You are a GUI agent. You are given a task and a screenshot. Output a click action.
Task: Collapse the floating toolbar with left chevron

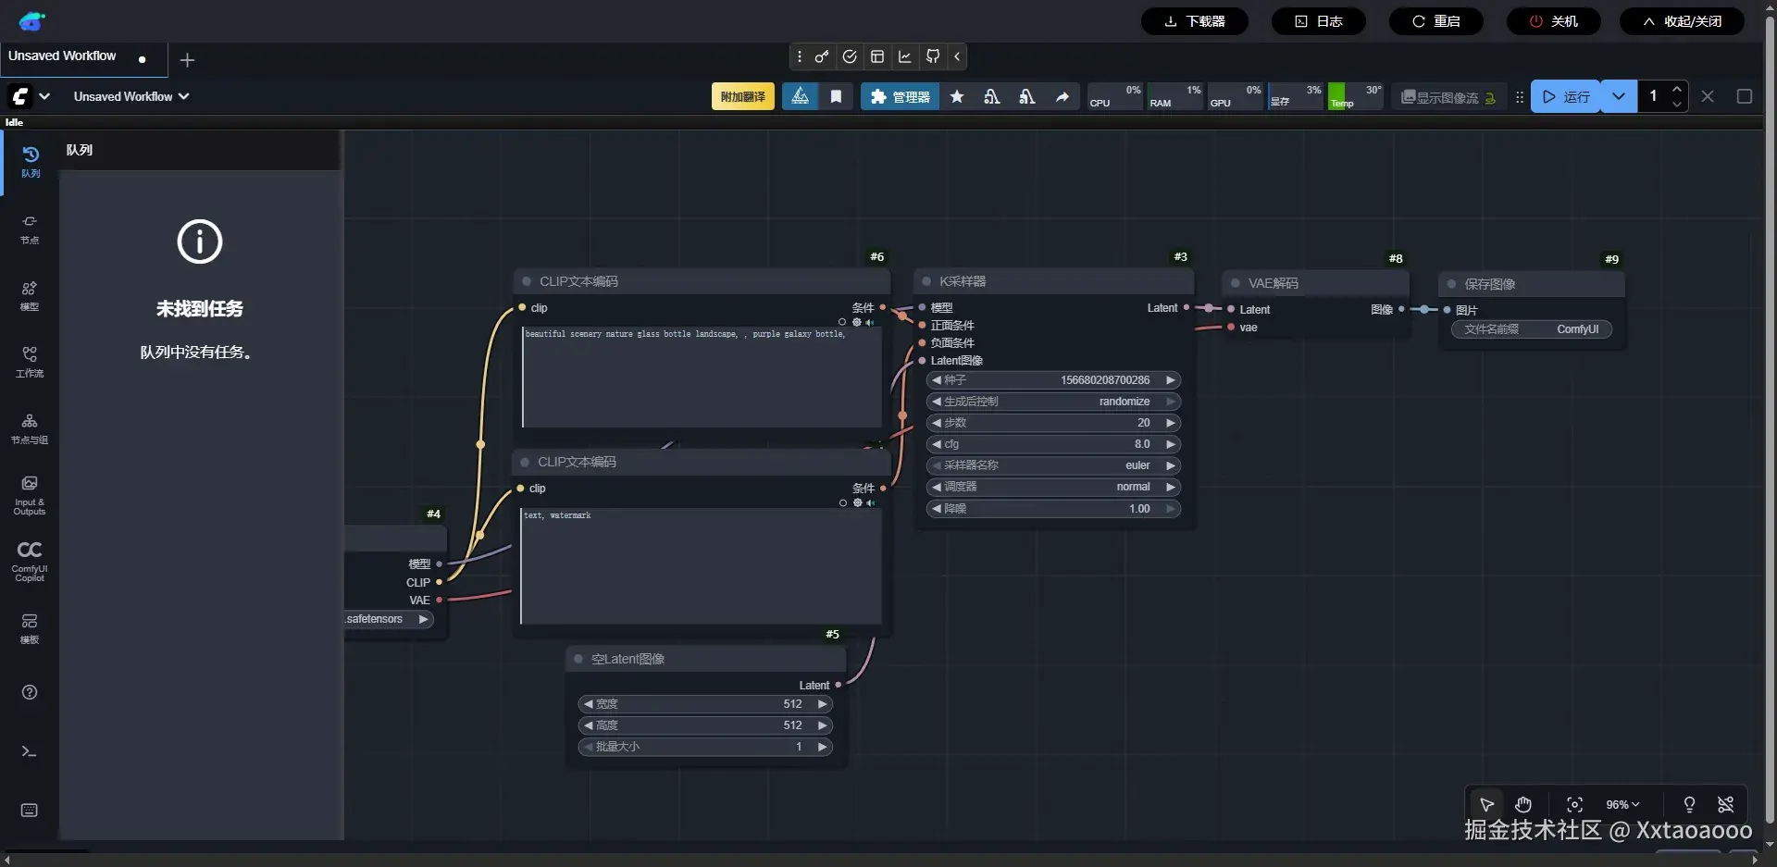coord(957,56)
